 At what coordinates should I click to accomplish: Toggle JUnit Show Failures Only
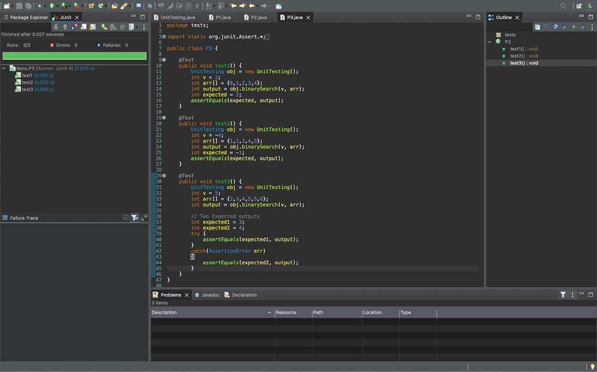tap(74, 27)
